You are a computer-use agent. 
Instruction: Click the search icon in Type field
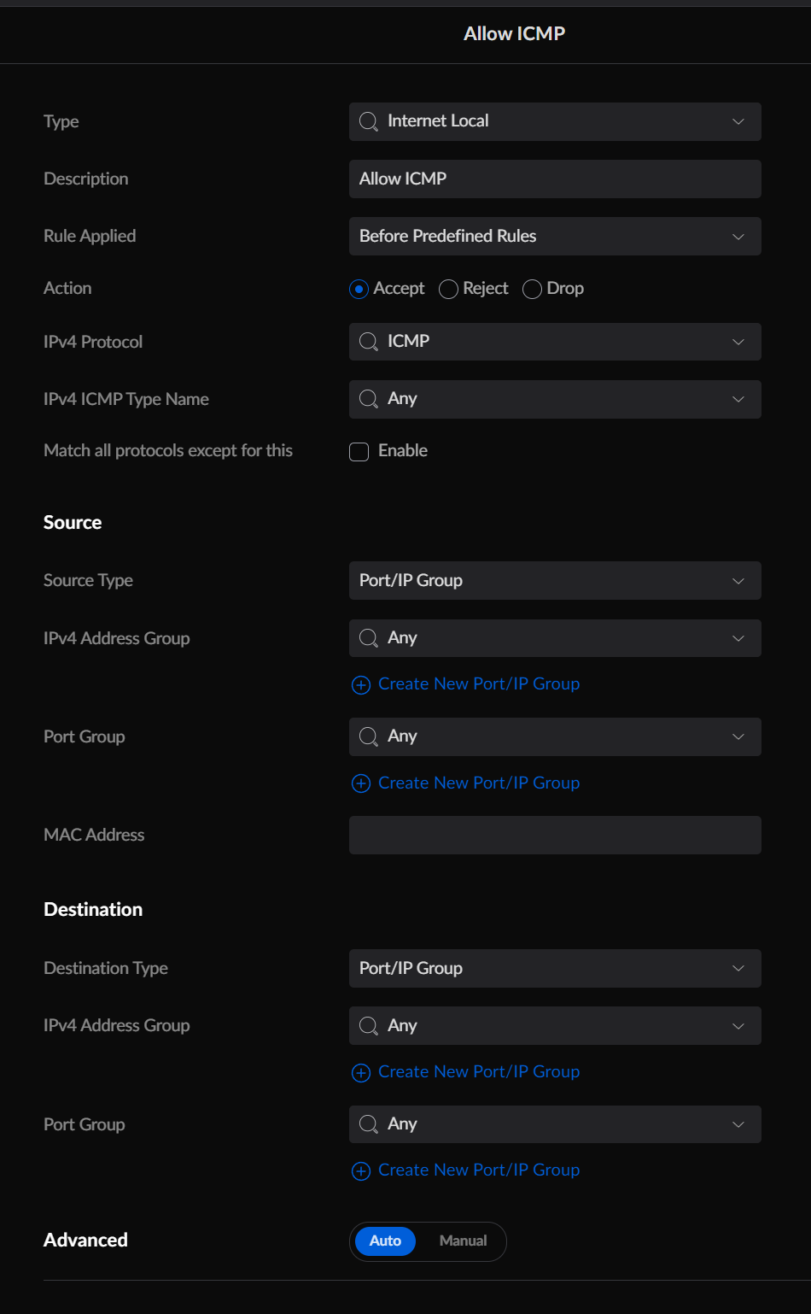(x=368, y=122)
